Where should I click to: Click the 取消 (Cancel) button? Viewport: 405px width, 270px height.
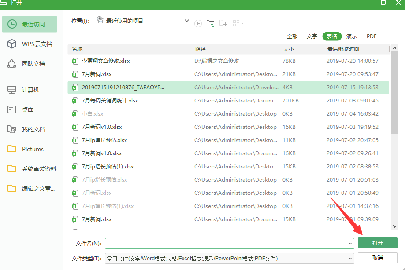(x=377, y=258)
